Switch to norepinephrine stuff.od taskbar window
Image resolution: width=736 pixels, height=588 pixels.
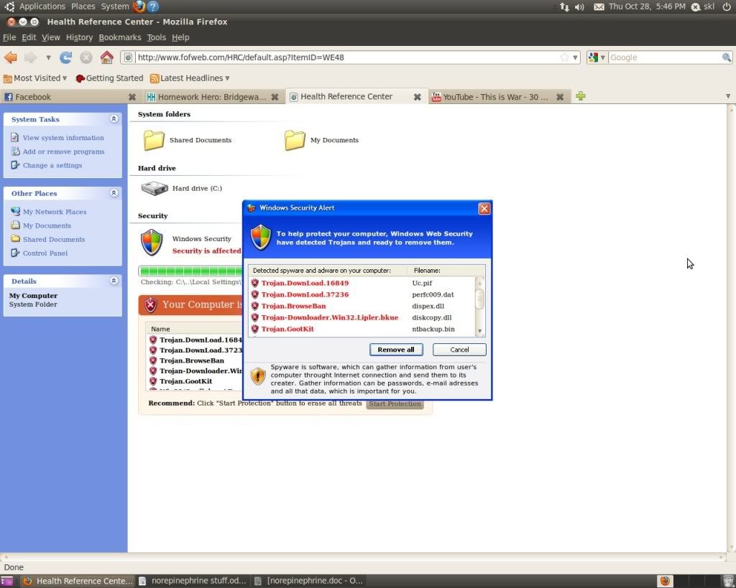[x=193, y=581]
